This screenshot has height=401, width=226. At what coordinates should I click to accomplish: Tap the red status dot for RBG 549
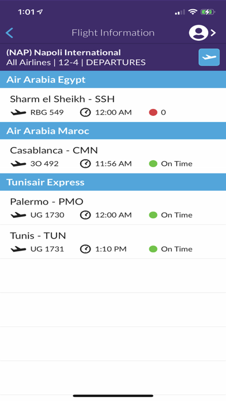point(153,112)
